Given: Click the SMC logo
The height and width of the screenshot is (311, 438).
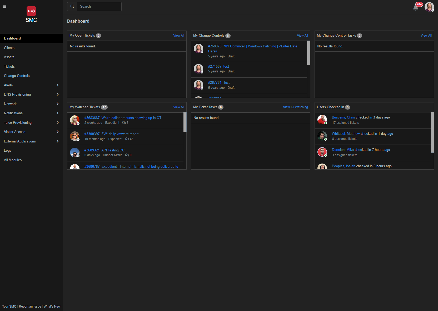Looking at the screenshot, I should coord(31,11).
